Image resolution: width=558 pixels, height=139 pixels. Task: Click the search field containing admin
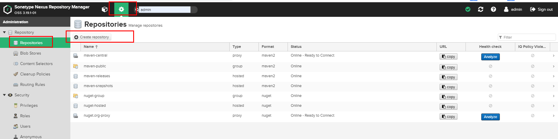click(x=165, y=10)
